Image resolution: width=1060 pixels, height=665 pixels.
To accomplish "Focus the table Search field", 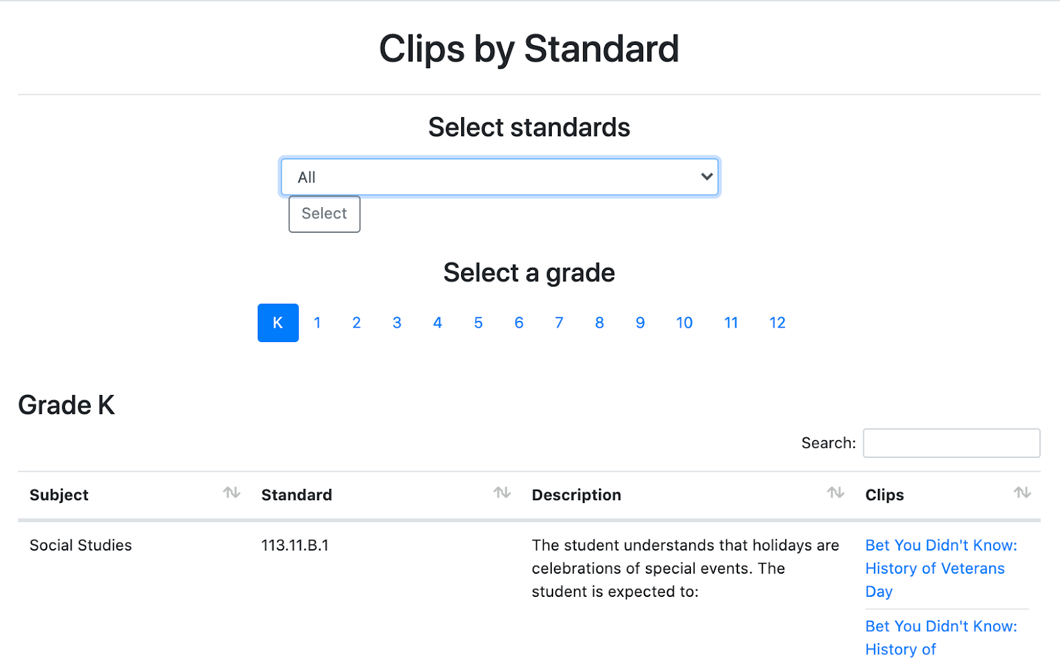I will [951, 443].
